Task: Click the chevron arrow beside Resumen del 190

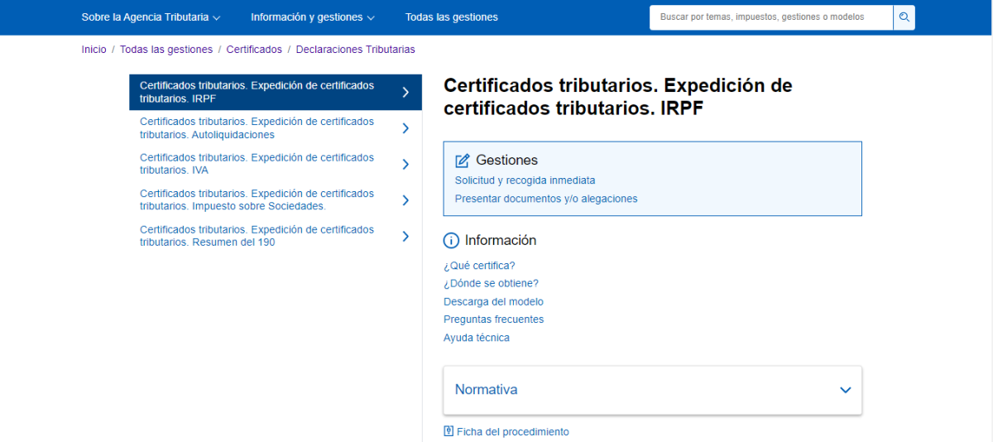Action: click(405, 236)
